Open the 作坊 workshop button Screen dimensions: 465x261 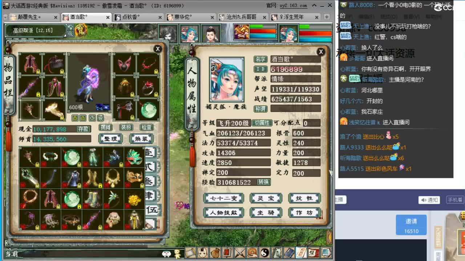pyautogui.click(x=304, y=213)
